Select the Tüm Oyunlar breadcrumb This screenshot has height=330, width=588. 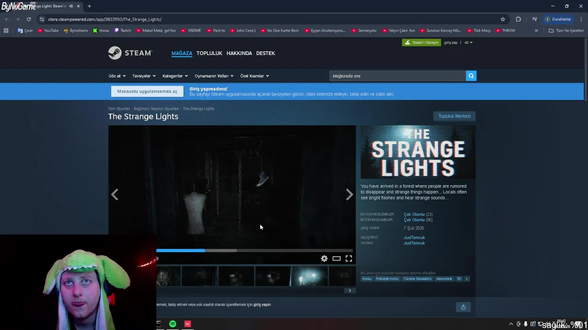119,109
